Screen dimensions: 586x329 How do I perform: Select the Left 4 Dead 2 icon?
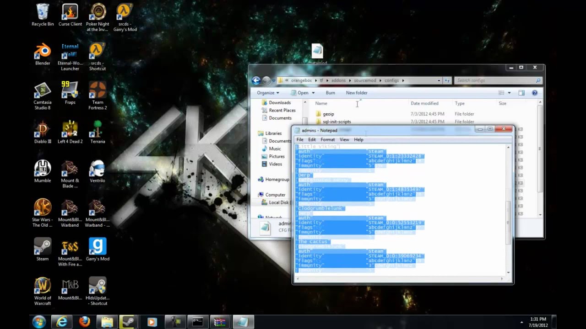coord(70,133)
